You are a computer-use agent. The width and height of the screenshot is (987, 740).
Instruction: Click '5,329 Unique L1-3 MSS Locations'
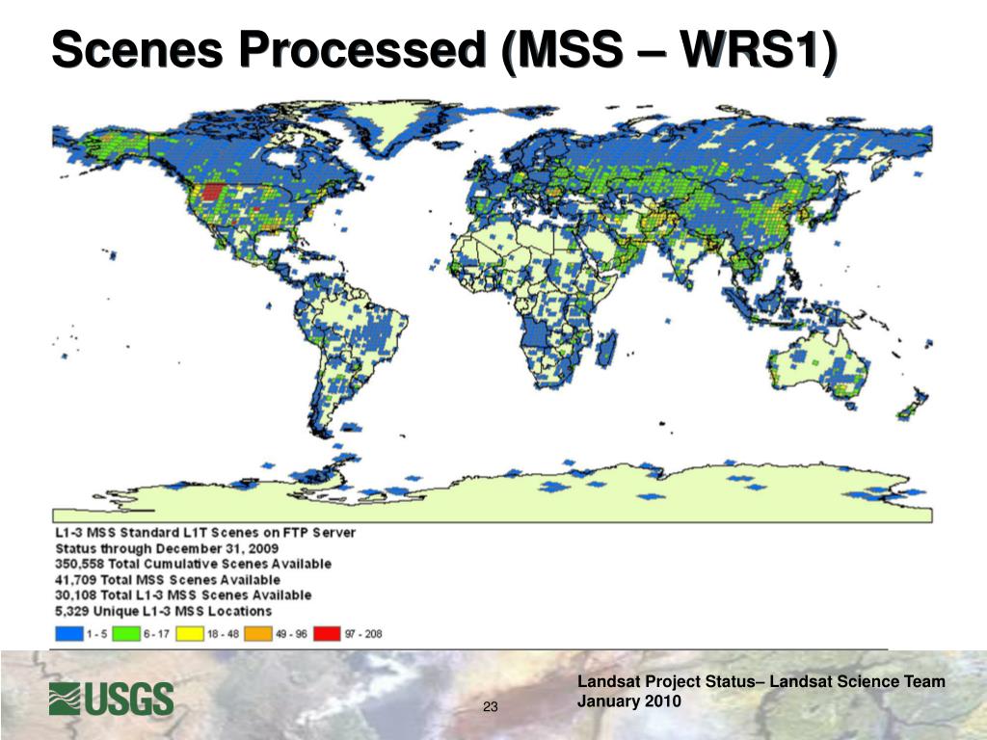pyautogui.click(x=164, y=611)
